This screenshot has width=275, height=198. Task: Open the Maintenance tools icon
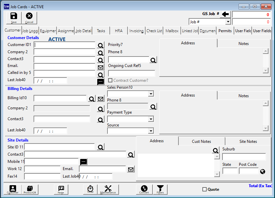click(x=108, y=189)
